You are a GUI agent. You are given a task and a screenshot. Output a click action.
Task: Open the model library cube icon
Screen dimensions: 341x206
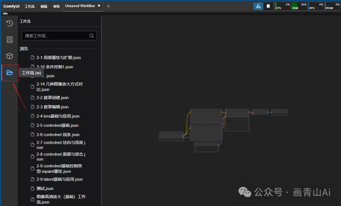pyautogui.click(x=9, y=56)
